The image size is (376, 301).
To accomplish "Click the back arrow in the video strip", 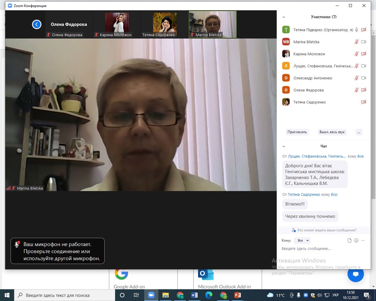I will pyautogui.click(x=37, y=24).
